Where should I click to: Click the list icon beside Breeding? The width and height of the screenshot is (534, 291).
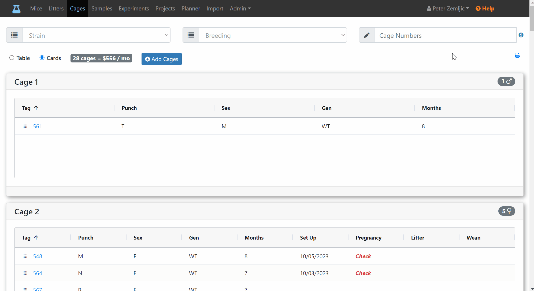[191, 35]
